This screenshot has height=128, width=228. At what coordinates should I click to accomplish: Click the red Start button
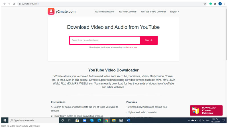pos(149,40)
